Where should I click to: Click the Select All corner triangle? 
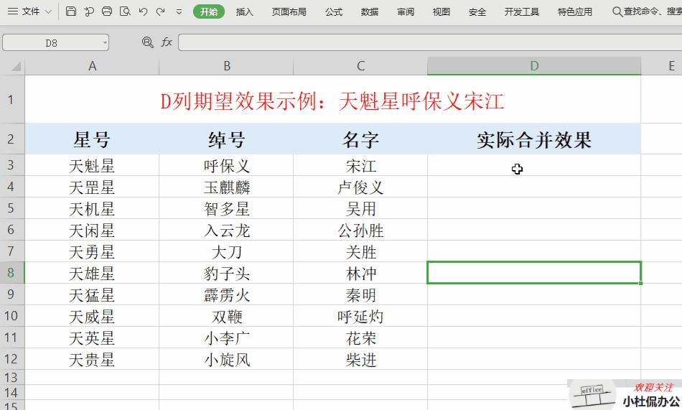click(16, 66)
